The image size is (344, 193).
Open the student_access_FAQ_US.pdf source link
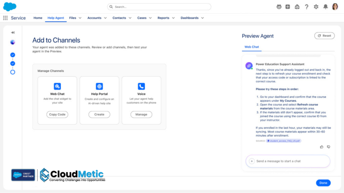[x=284, y=141]
